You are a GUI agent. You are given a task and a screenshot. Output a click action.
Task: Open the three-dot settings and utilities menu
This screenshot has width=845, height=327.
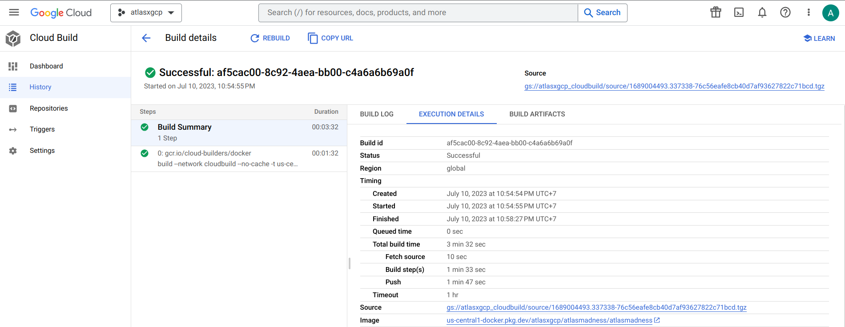point(809,12)
